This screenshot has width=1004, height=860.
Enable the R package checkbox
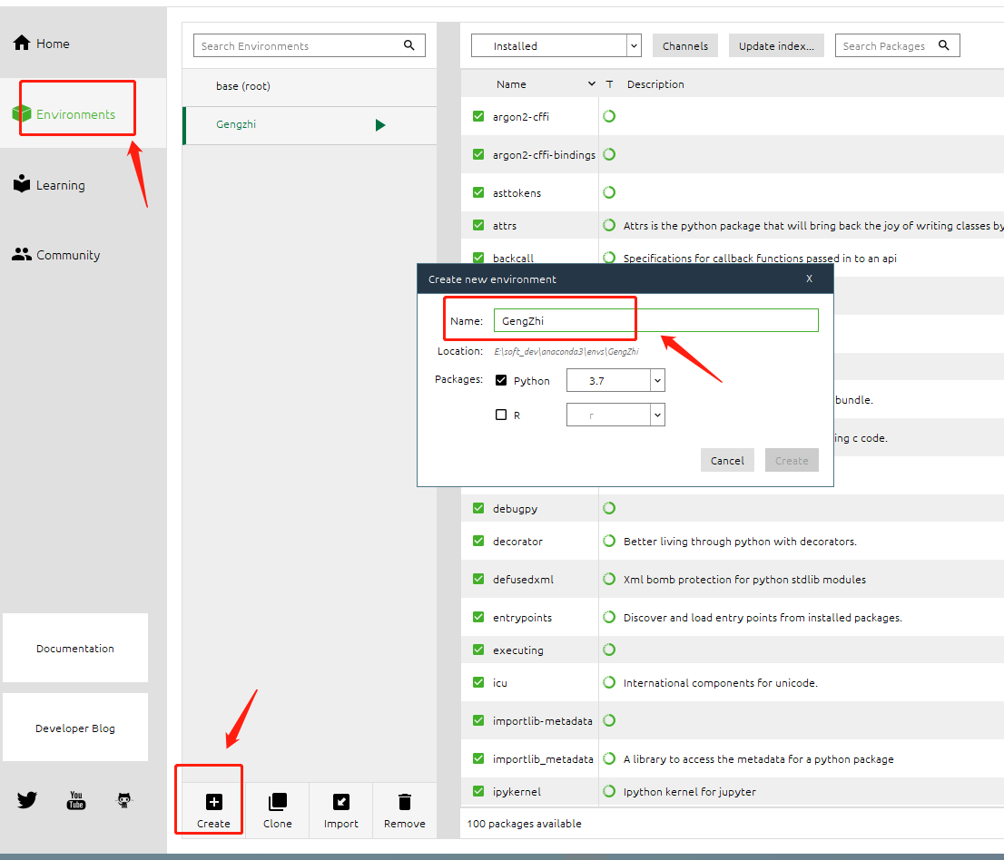501,415
